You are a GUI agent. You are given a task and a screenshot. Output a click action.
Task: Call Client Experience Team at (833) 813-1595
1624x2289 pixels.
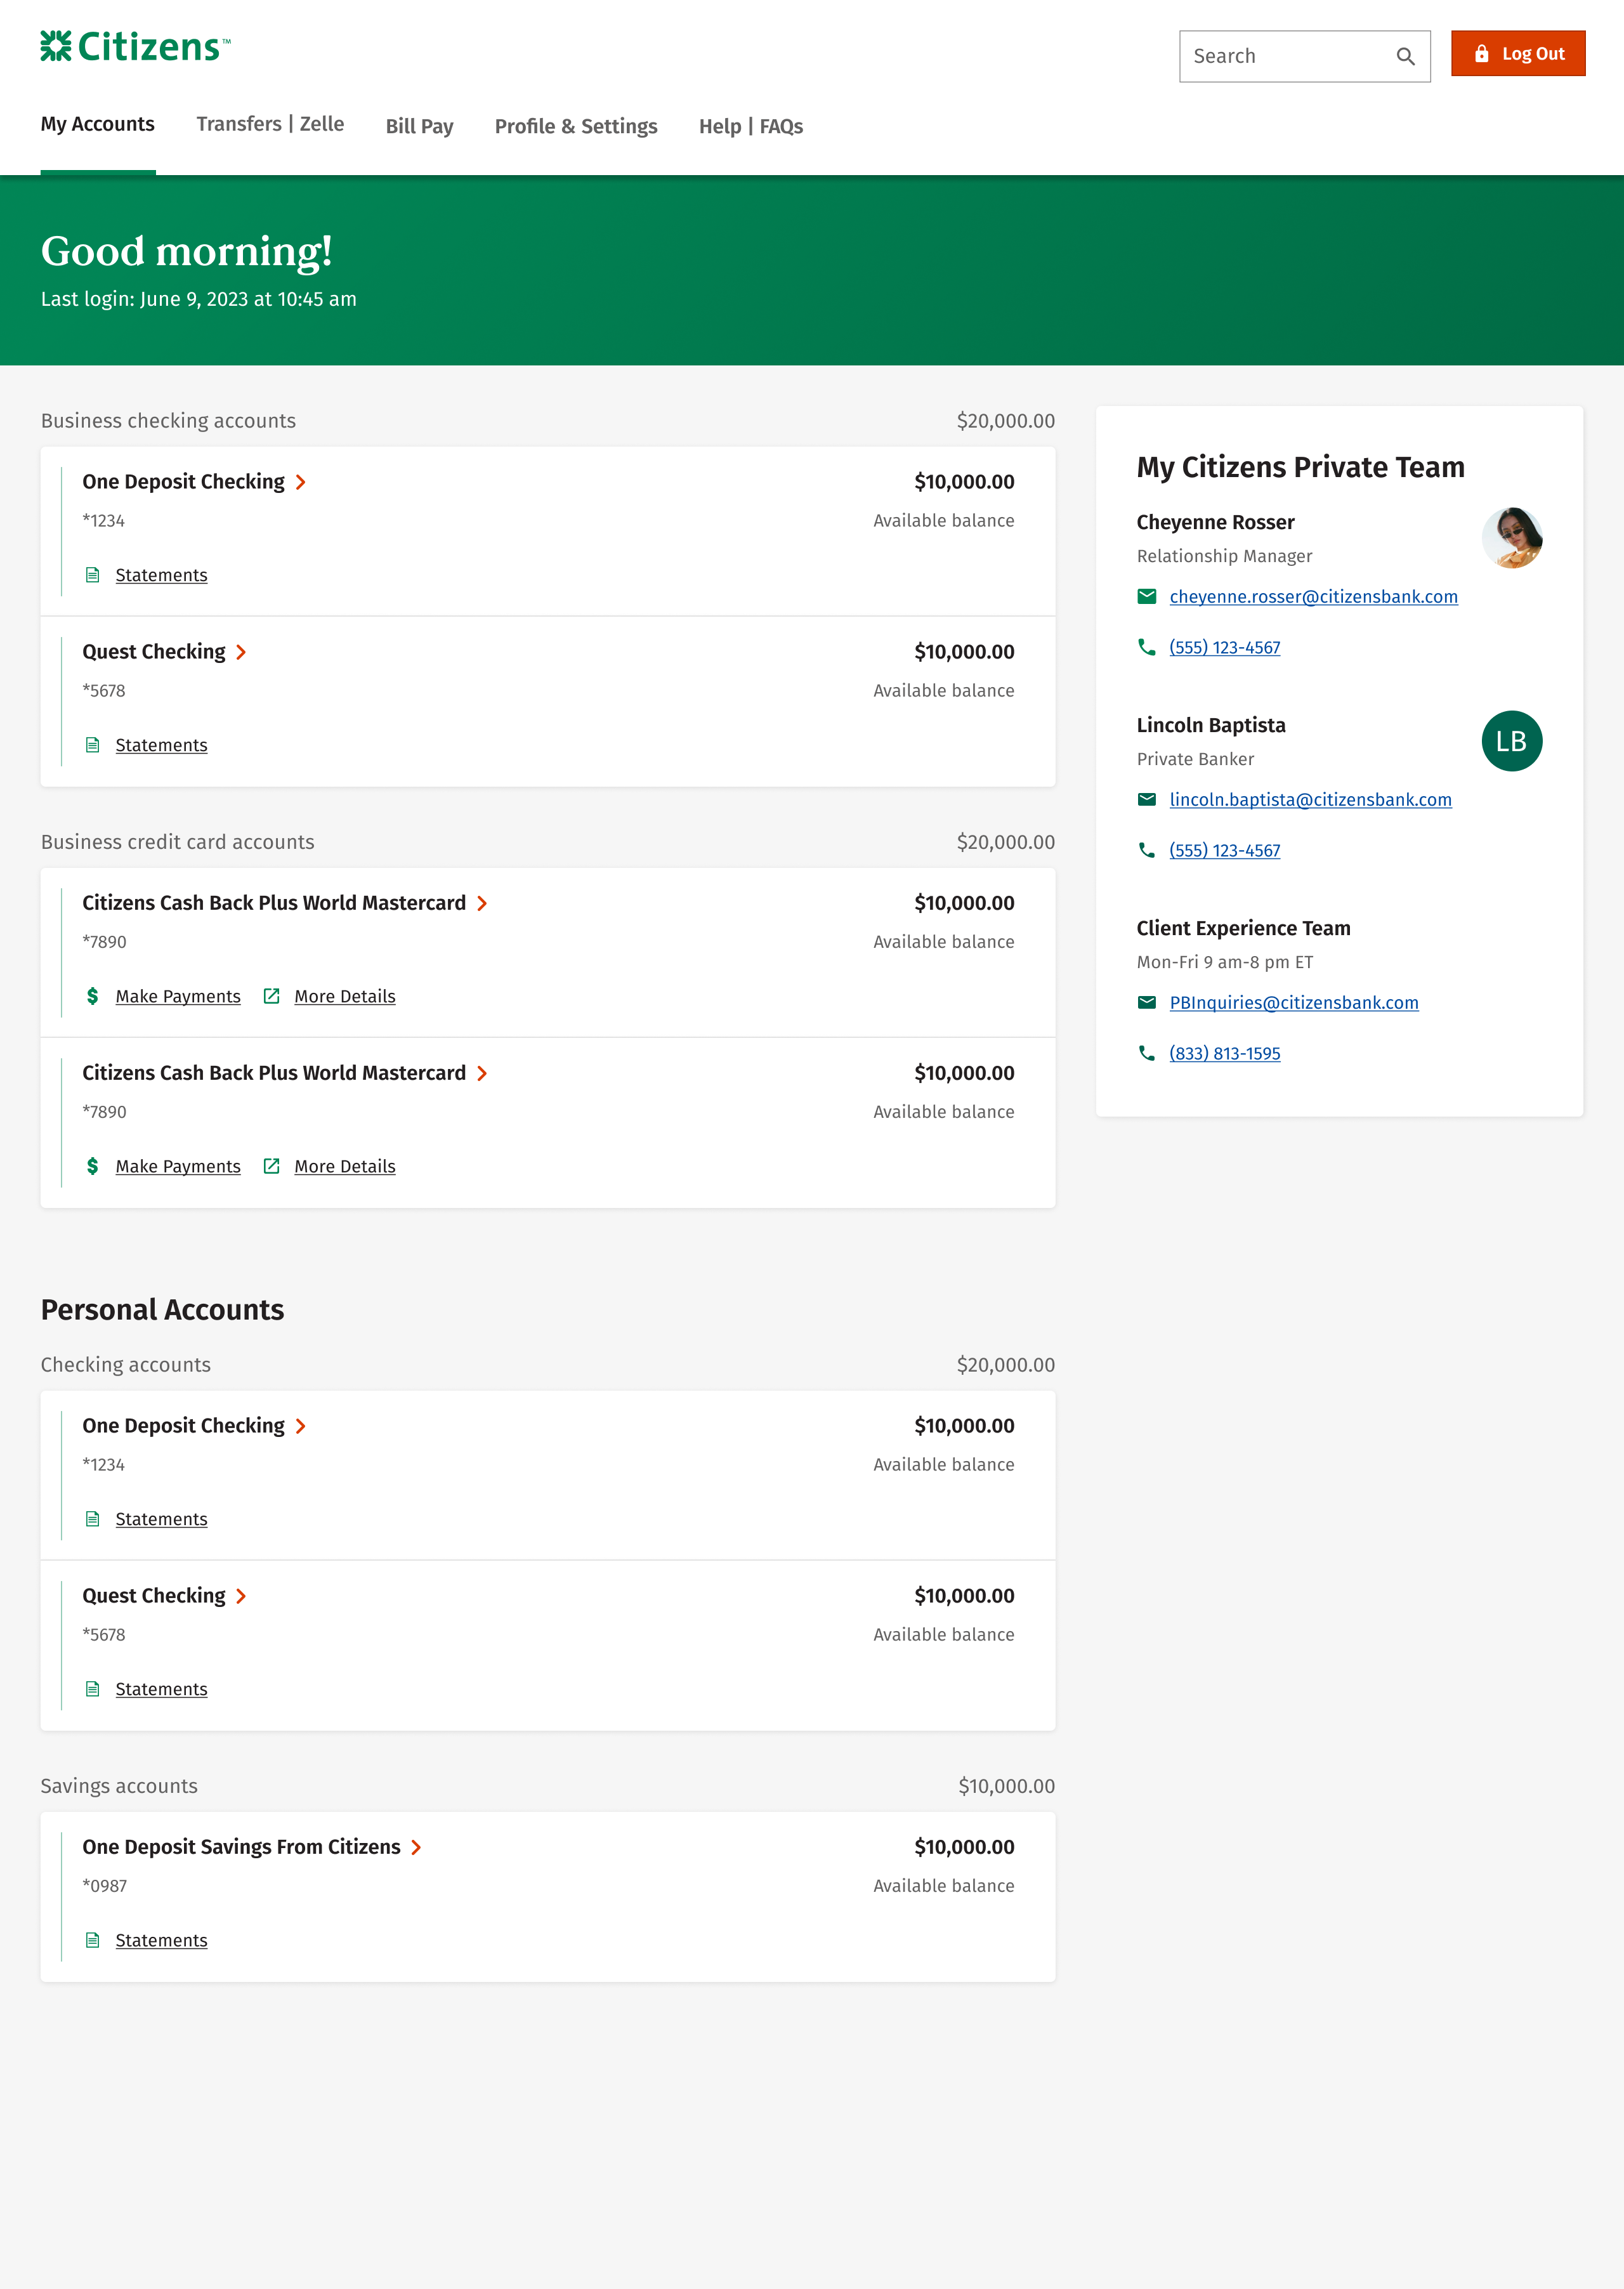click(1225, 1053)
